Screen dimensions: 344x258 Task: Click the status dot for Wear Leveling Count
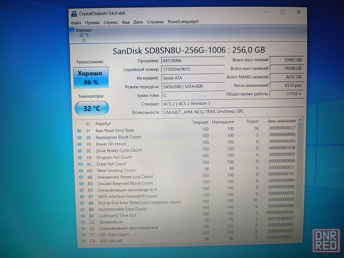pos(81,171)
